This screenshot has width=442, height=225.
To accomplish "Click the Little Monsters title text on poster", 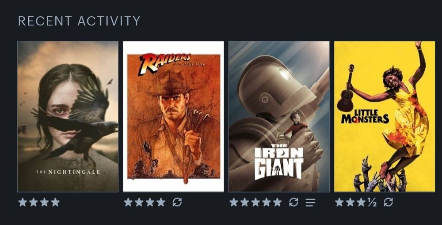I will (365, 117).
